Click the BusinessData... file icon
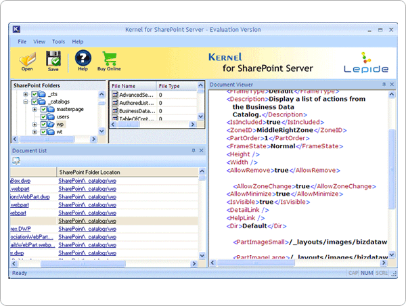Viewport: 406px width, 306px height. click(x=115, y=110)
